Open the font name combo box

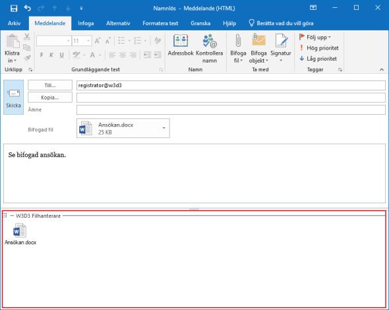[53, 41]
